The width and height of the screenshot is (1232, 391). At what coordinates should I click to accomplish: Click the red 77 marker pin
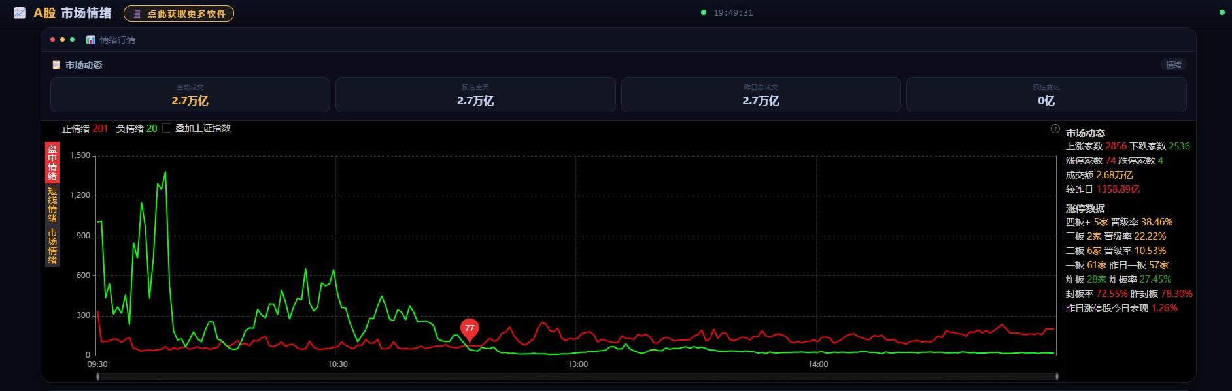[x=470, y=330]
